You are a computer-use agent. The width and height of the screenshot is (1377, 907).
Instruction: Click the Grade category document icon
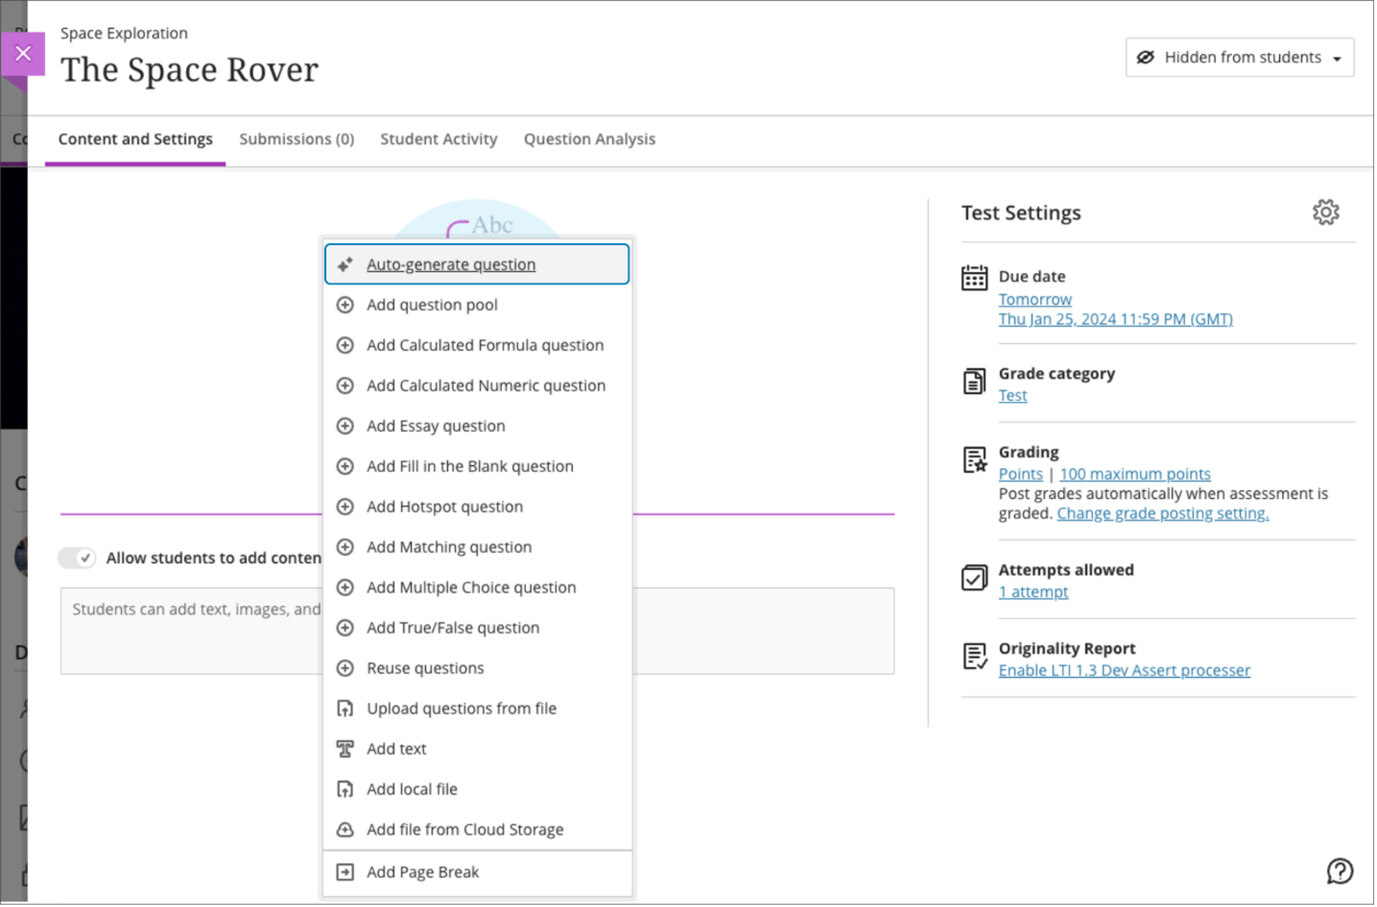point(974,381)
